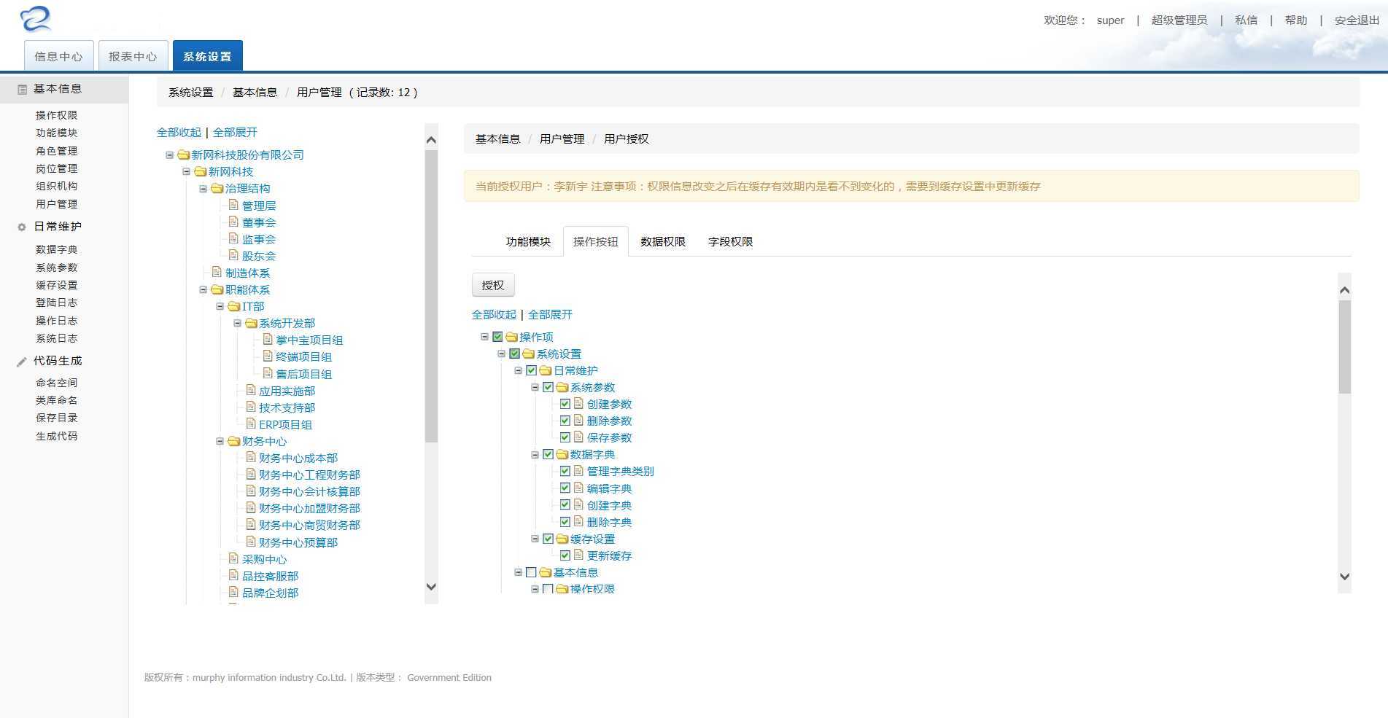This screenshot has width=1388, height=718.
Task: Click the organization tree scrollbar thumb
Action: pyautogui.click(x=431, y=296)
